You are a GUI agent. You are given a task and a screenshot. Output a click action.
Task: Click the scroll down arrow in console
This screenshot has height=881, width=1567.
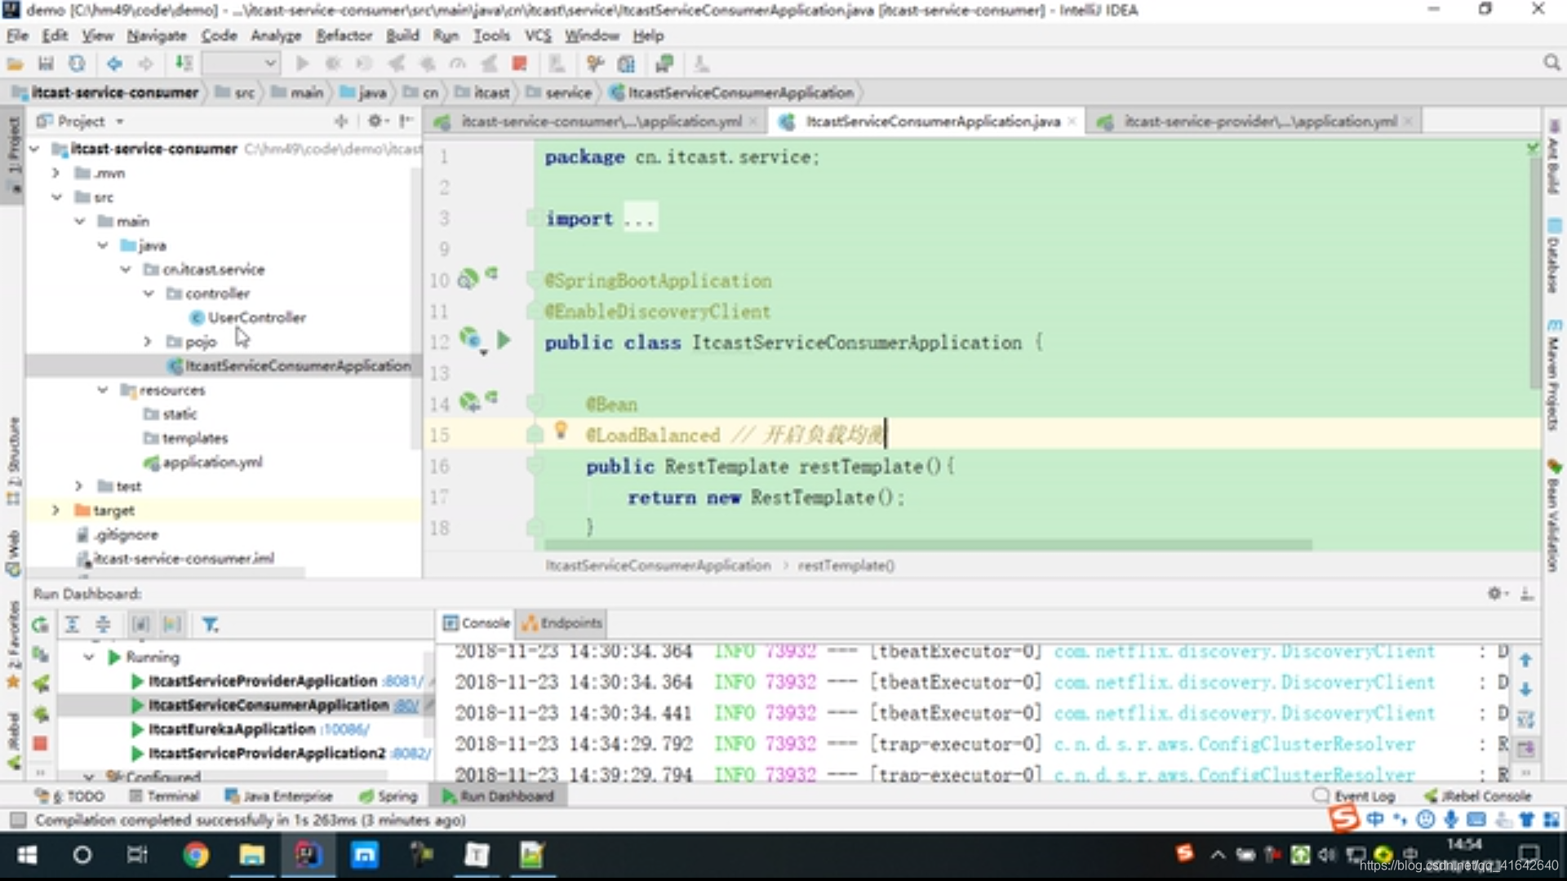coord(1525,689)
